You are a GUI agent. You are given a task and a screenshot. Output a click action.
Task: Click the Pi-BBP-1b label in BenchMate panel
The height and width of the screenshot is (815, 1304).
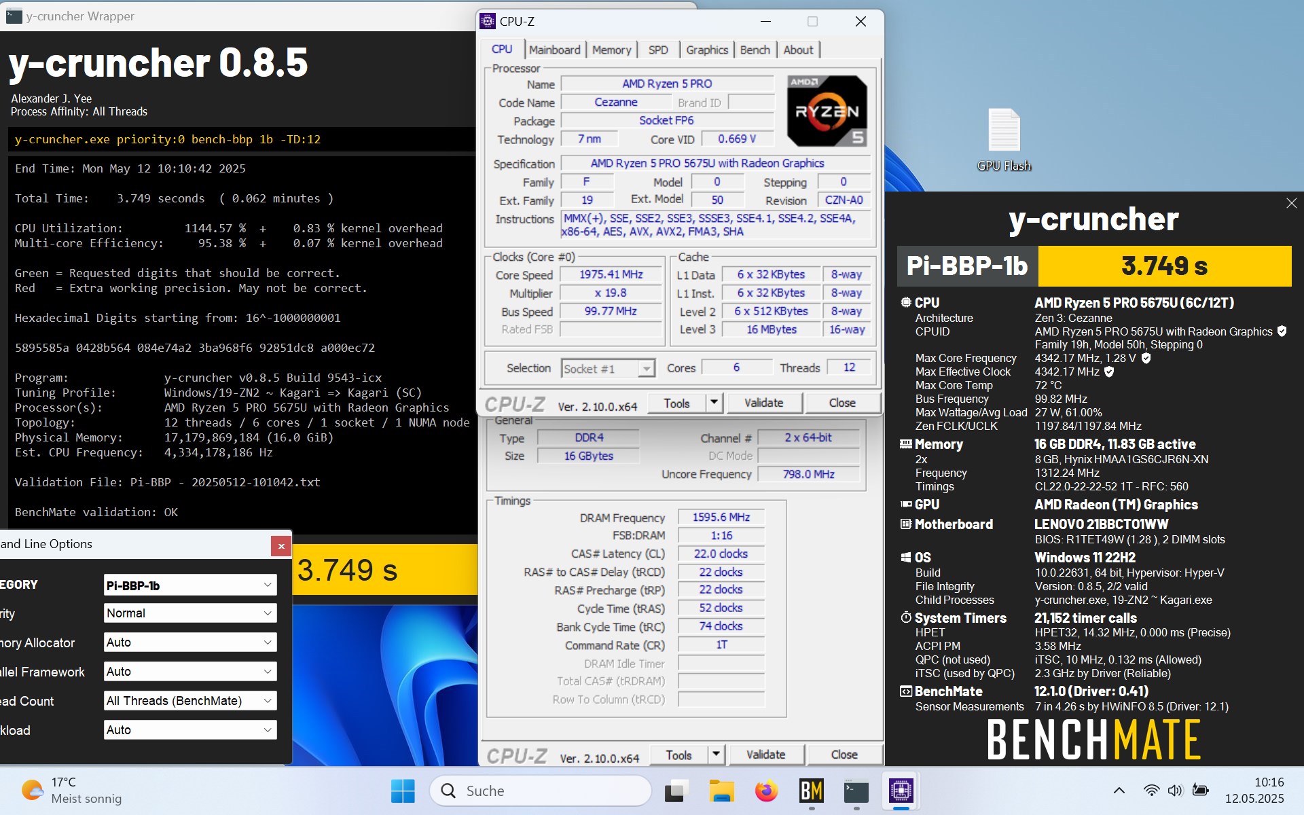pyautogui.click(x=968, y=266)
